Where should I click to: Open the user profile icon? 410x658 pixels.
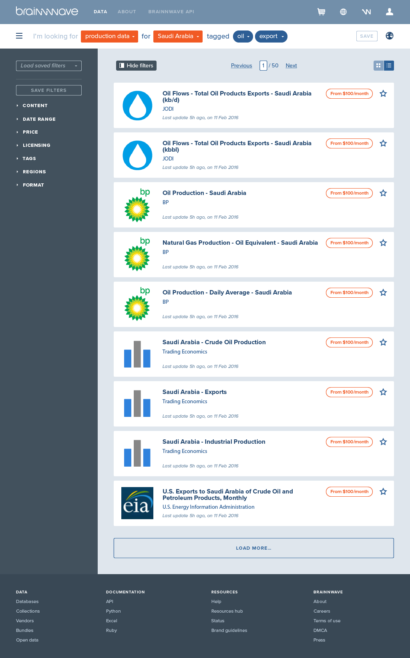(389, 12)
